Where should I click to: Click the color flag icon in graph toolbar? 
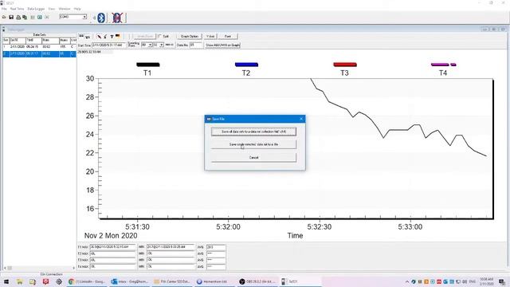[x=118, y=36]
